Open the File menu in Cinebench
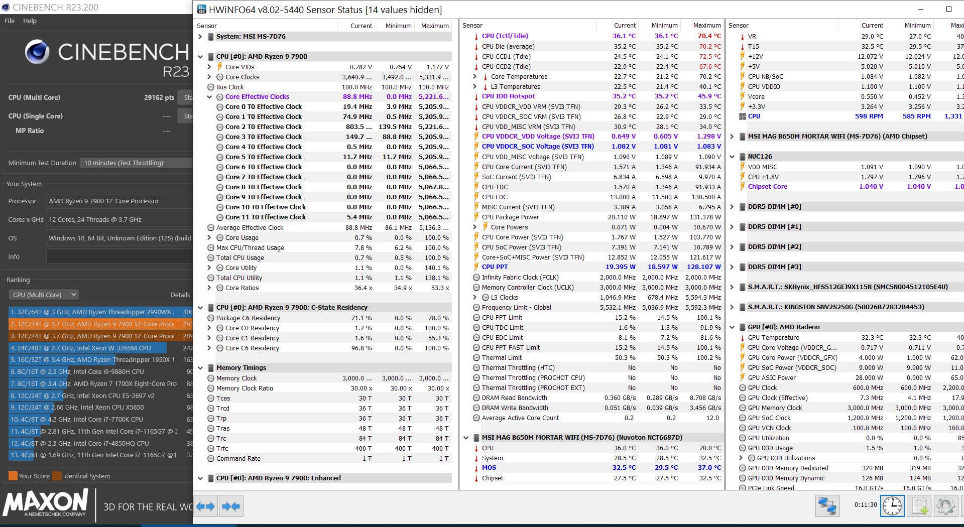The height and width of the screenshot is (527, 964). pos(10,21)
